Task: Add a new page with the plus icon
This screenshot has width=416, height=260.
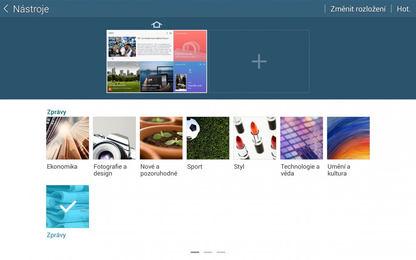Action: [259, 62]
